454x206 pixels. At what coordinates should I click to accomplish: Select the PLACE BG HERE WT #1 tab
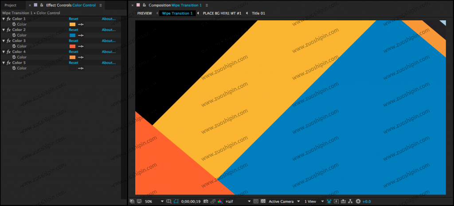(x=222, y=13)
